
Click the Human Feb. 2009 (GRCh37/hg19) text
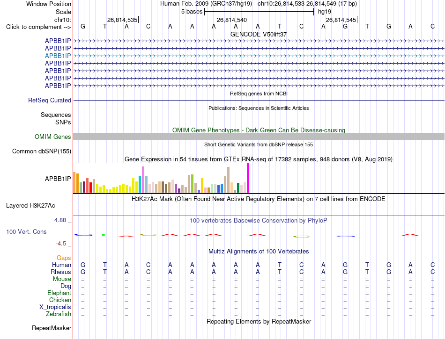tap(206, 4)
